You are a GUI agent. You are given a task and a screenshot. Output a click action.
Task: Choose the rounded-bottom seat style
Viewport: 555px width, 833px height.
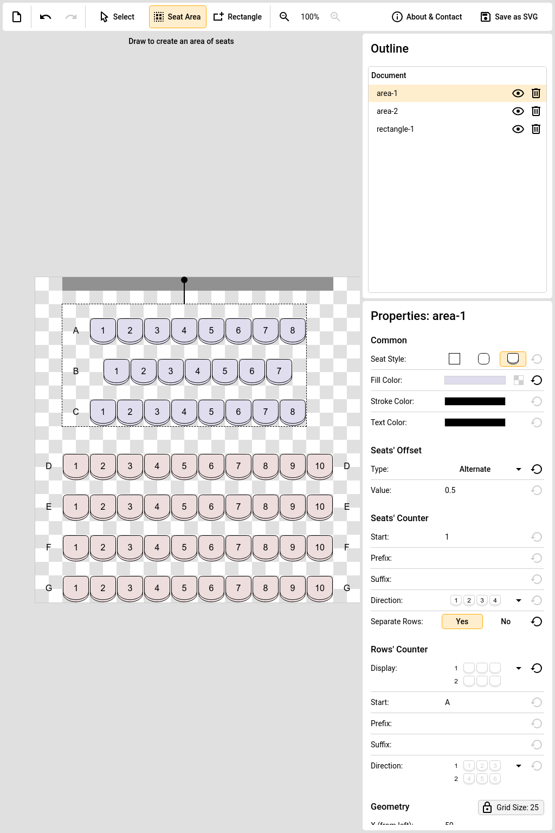tap(513, 359)
